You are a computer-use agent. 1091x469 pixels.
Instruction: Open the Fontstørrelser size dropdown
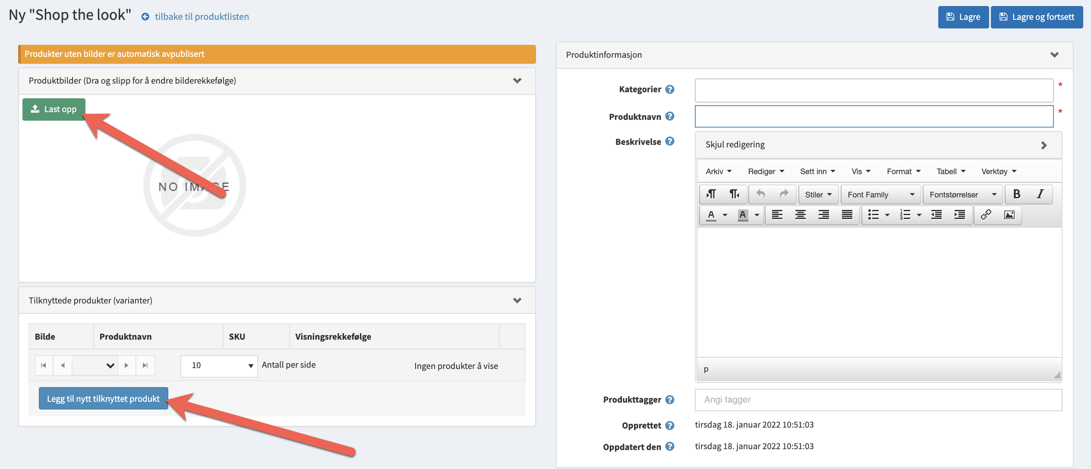pos(962,194)
